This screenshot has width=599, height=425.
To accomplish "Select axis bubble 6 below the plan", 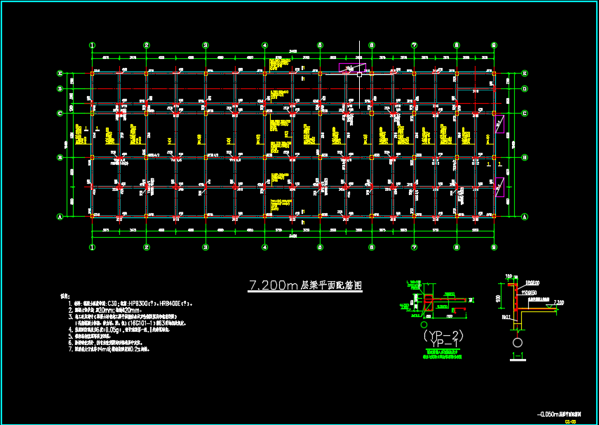I will [371, 247].
